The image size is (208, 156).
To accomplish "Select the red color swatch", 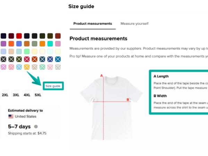I will [19, 36].
